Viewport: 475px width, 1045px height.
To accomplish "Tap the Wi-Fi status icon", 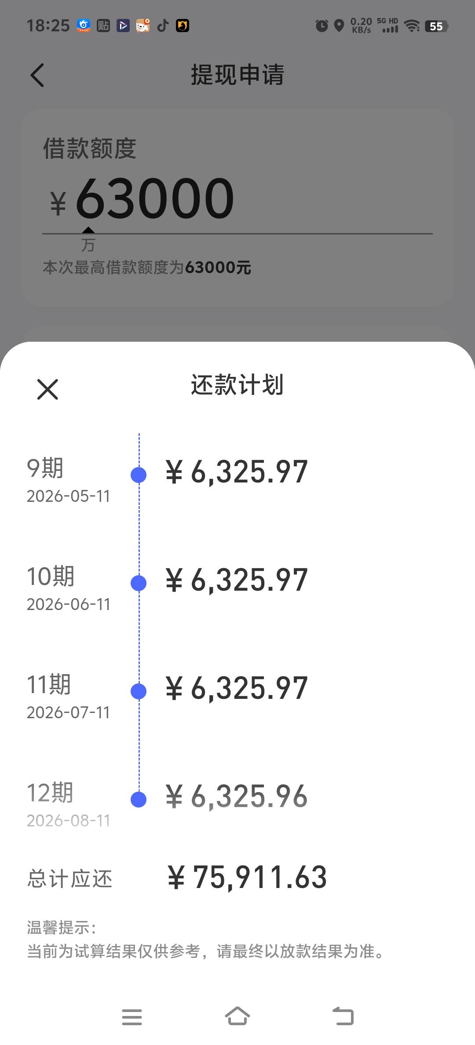I will pos(412,26).
